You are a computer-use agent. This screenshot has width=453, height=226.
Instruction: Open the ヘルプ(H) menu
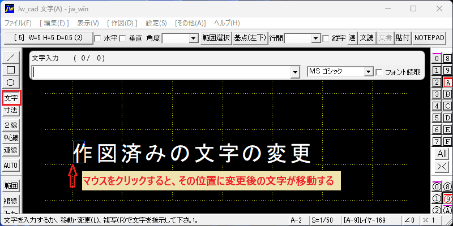[227, 23]
